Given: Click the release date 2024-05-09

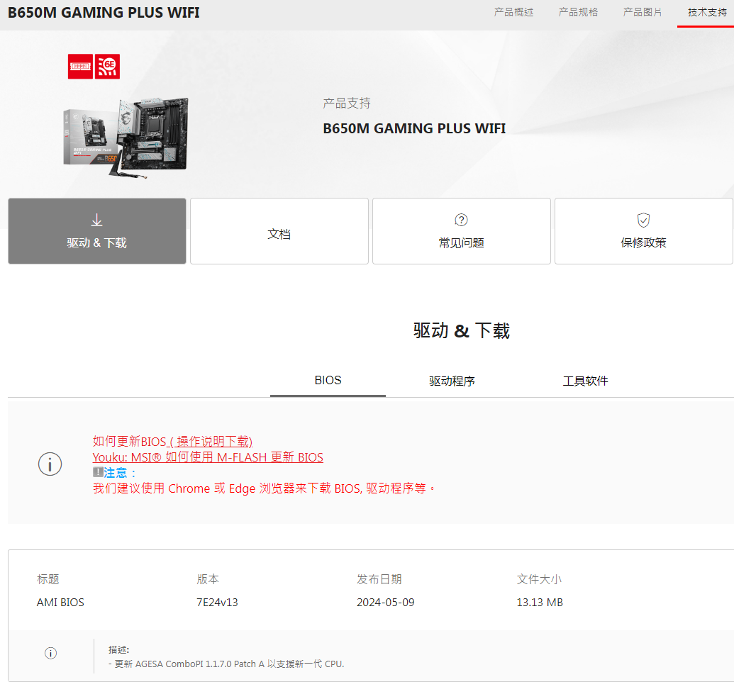Looking at the screenshot, I should point(385,603).
